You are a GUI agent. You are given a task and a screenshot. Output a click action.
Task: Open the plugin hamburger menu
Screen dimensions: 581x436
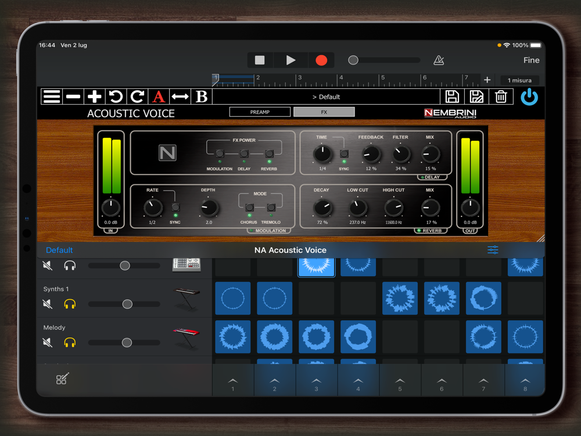pyautogui.click(x=52, y=97)
